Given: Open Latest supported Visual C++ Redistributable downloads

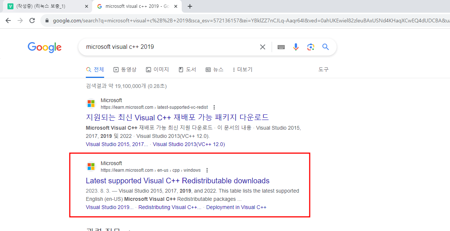Looking at the screenshot, I should tap(178, 181).
